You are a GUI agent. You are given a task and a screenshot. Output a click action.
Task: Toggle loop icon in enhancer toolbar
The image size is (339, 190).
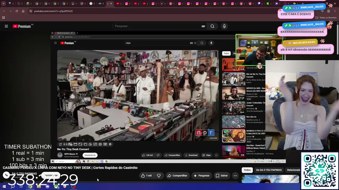(x=60, y=144)
